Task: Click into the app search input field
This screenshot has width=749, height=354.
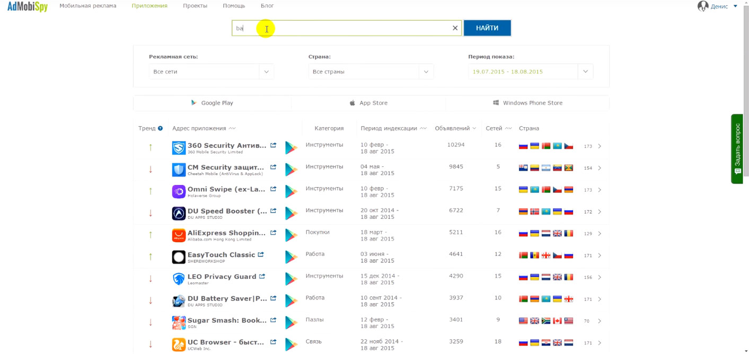Action: (345, 28)
